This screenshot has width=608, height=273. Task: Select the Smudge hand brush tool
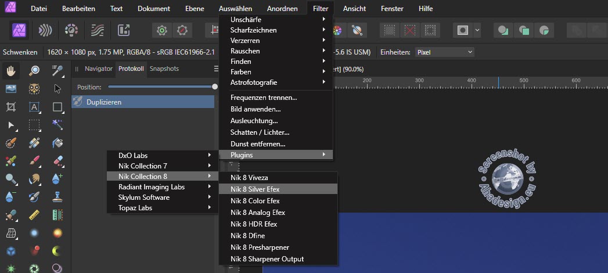click(x=34, y=179)
